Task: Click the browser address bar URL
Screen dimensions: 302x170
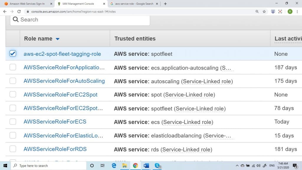Action: tap(73, 12)
